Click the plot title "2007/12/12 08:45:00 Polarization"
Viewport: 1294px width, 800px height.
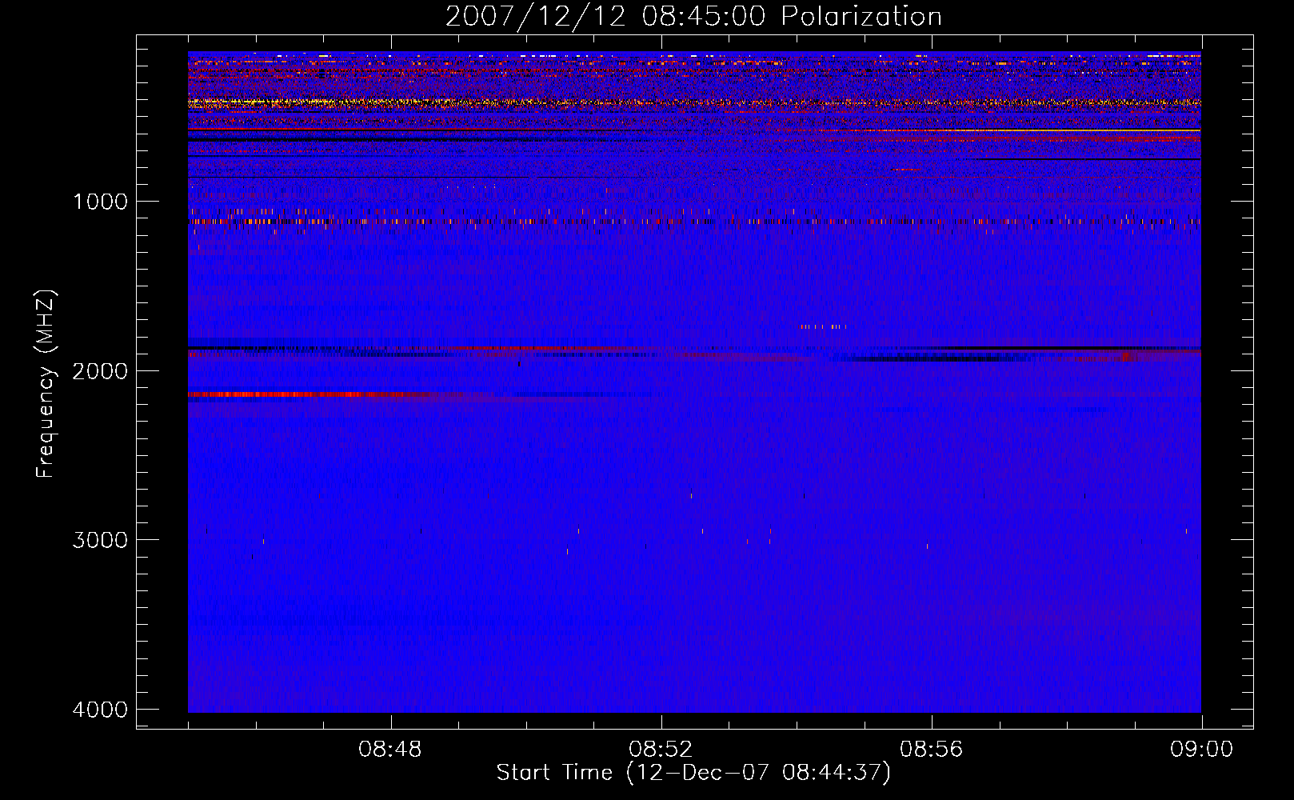pos(693,16)
